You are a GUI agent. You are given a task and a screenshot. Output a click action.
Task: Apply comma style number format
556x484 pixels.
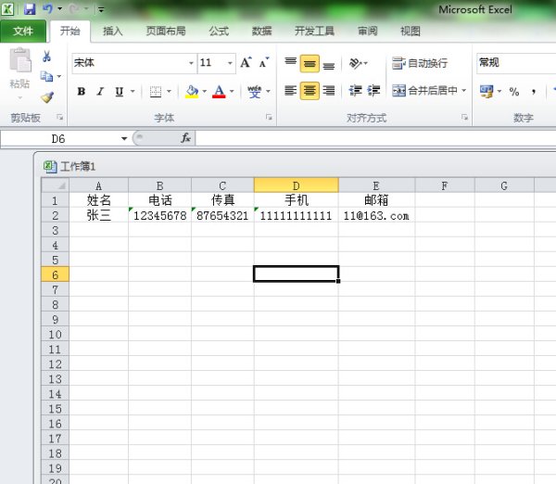534,92
